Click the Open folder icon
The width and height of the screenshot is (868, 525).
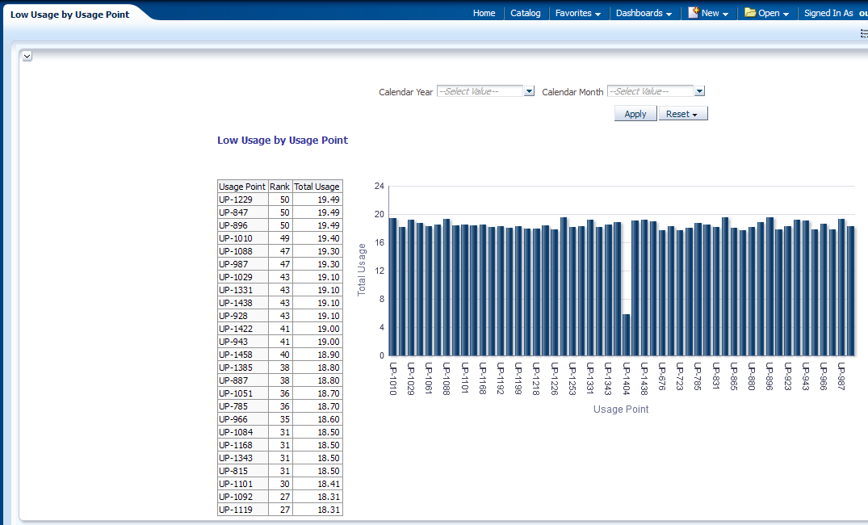tap(750, 12)
